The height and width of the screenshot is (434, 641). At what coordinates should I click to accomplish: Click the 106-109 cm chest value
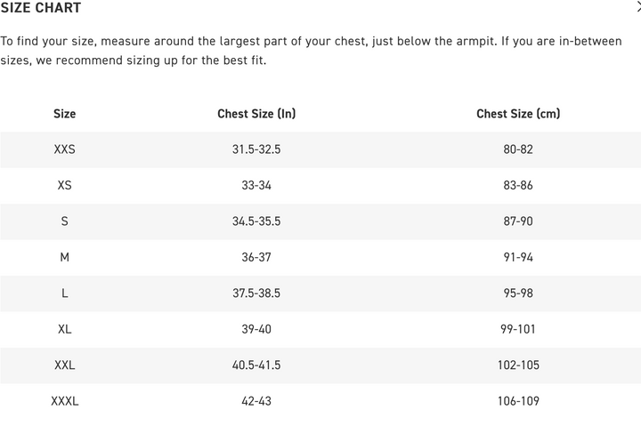click(x=518, y=401)
